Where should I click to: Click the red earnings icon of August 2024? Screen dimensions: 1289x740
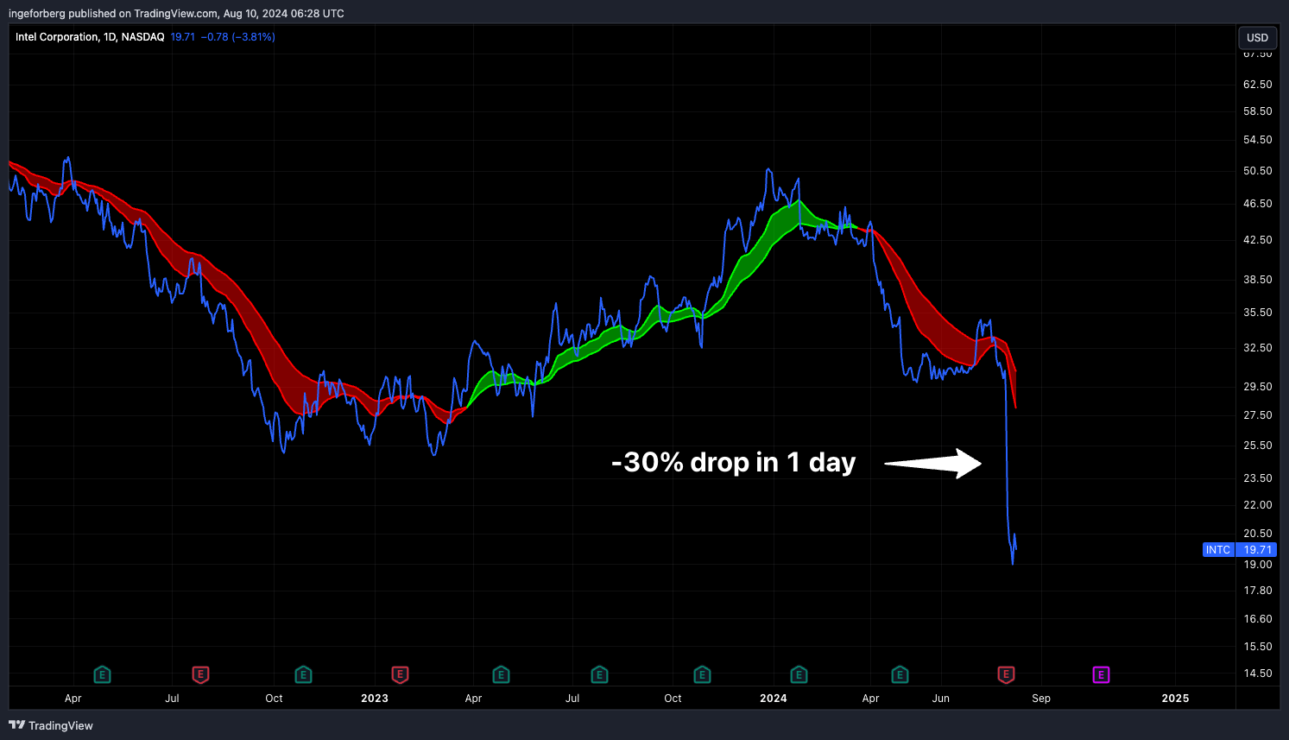point(1006,674)
